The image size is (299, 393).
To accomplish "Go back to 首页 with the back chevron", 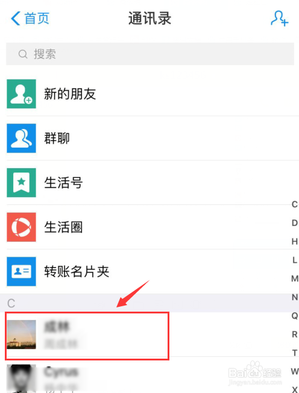I will (16, 19).
